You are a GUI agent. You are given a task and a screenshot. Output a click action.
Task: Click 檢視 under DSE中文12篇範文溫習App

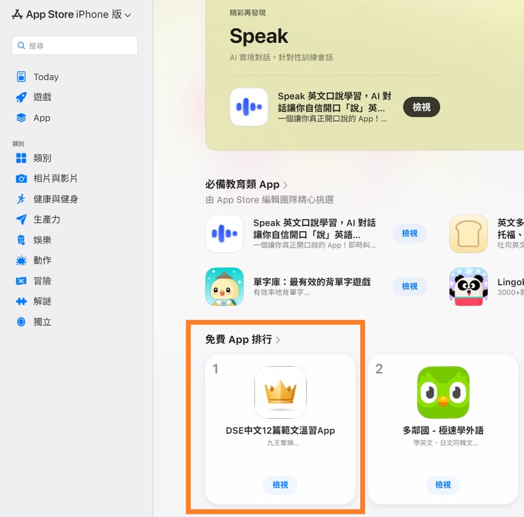pyautogui.click(x=280, y=485)
